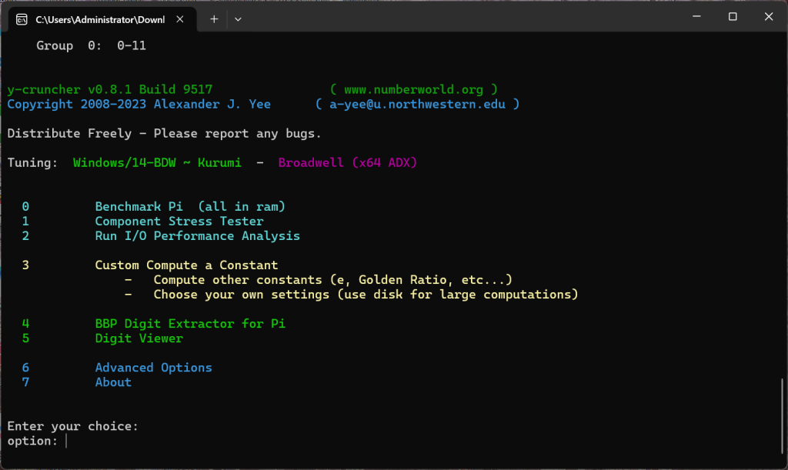Click 'Custom Compute a Constant' entry
The width and height of the screenshot is (788, 470).
click(x=186, y=265)
